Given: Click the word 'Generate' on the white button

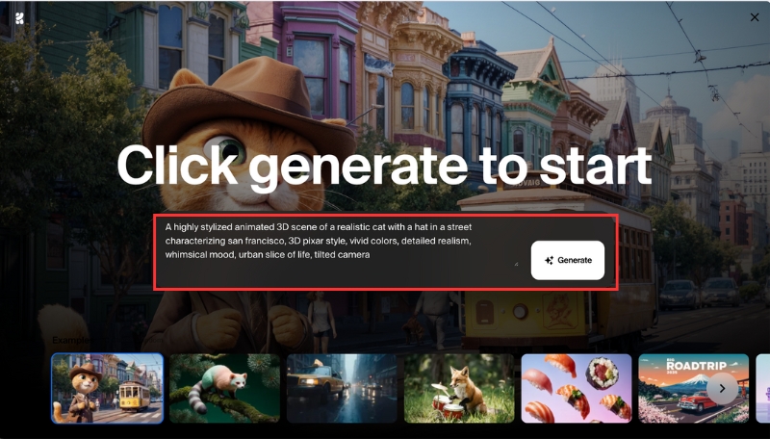Looking at the screenshot, I should click(x=575, y=260).
